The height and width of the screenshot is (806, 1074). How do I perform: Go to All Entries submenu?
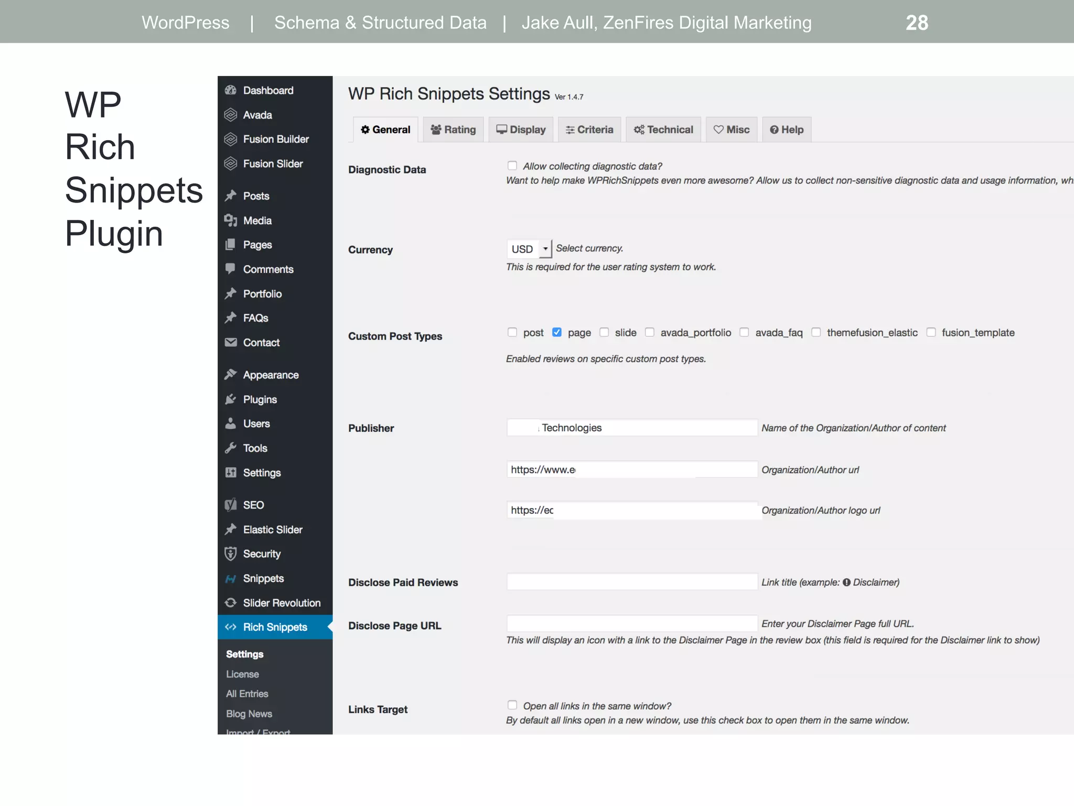click(x=247, y=694)
